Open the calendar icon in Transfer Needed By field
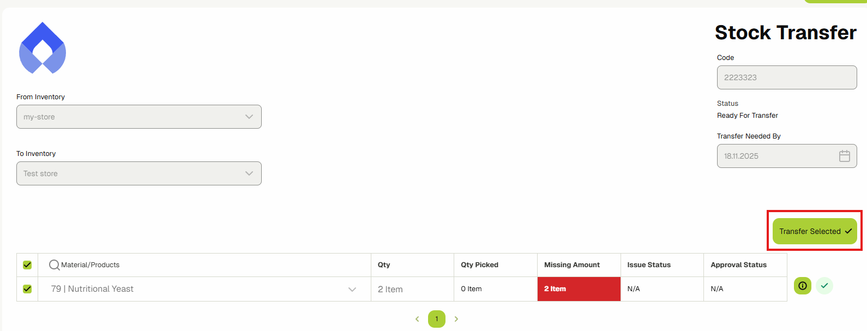Viewport: 867px width, 331px height. [x=844, y=156]
